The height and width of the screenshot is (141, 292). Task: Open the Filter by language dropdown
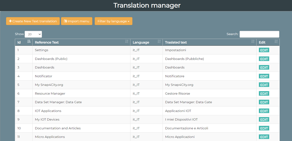point(113,21)
